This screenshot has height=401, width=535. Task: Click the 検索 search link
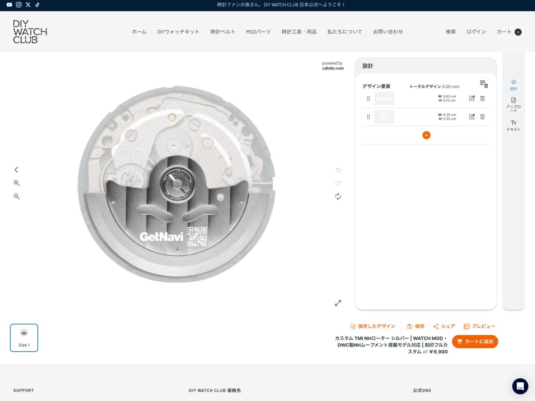[451, 32]
